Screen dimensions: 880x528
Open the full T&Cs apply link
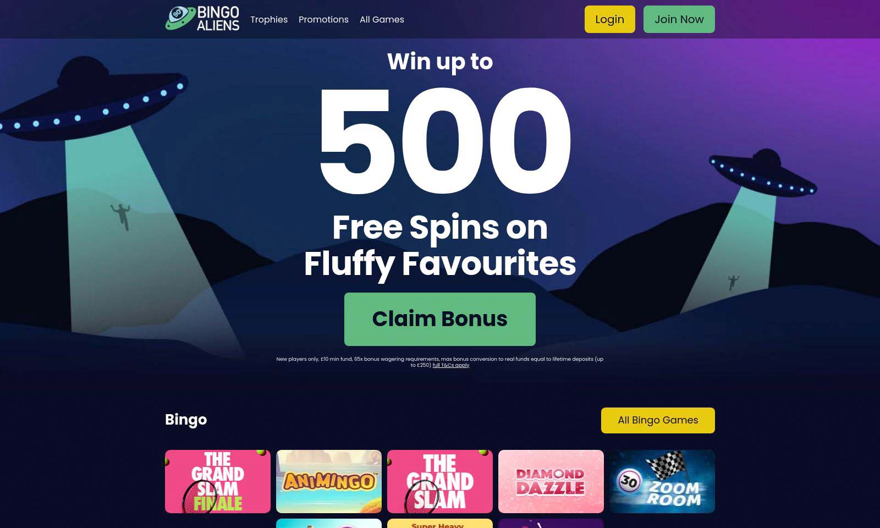pos(451,365)
